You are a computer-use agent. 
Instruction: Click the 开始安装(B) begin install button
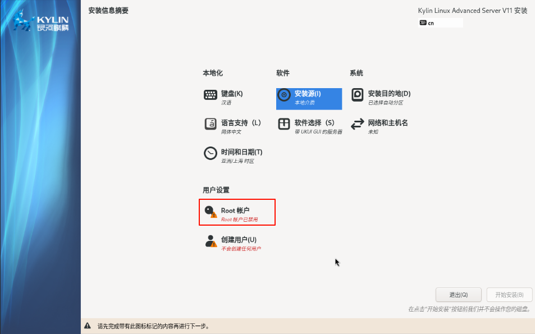coord(509,295)
